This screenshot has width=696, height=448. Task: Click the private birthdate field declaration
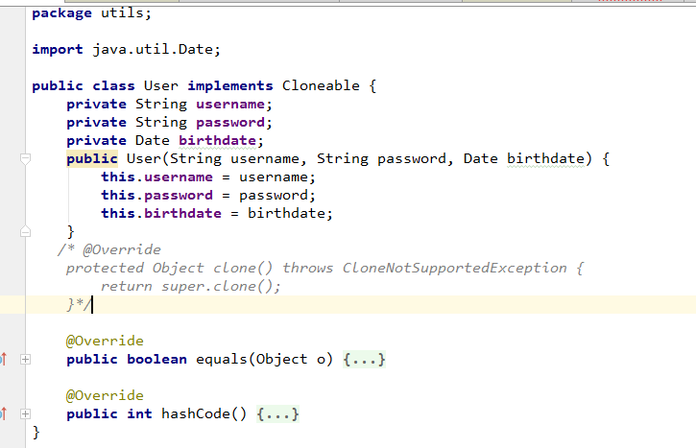pos(165,141)
